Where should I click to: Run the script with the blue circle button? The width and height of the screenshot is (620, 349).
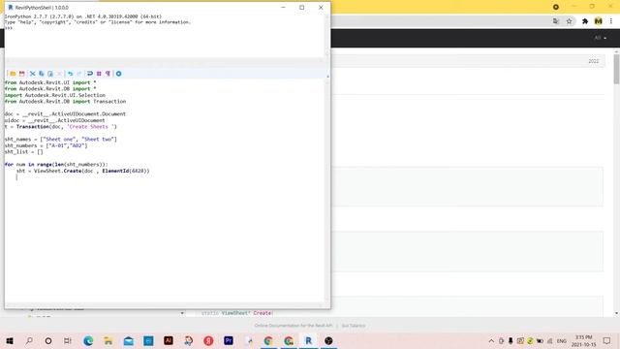click(118, 74)
